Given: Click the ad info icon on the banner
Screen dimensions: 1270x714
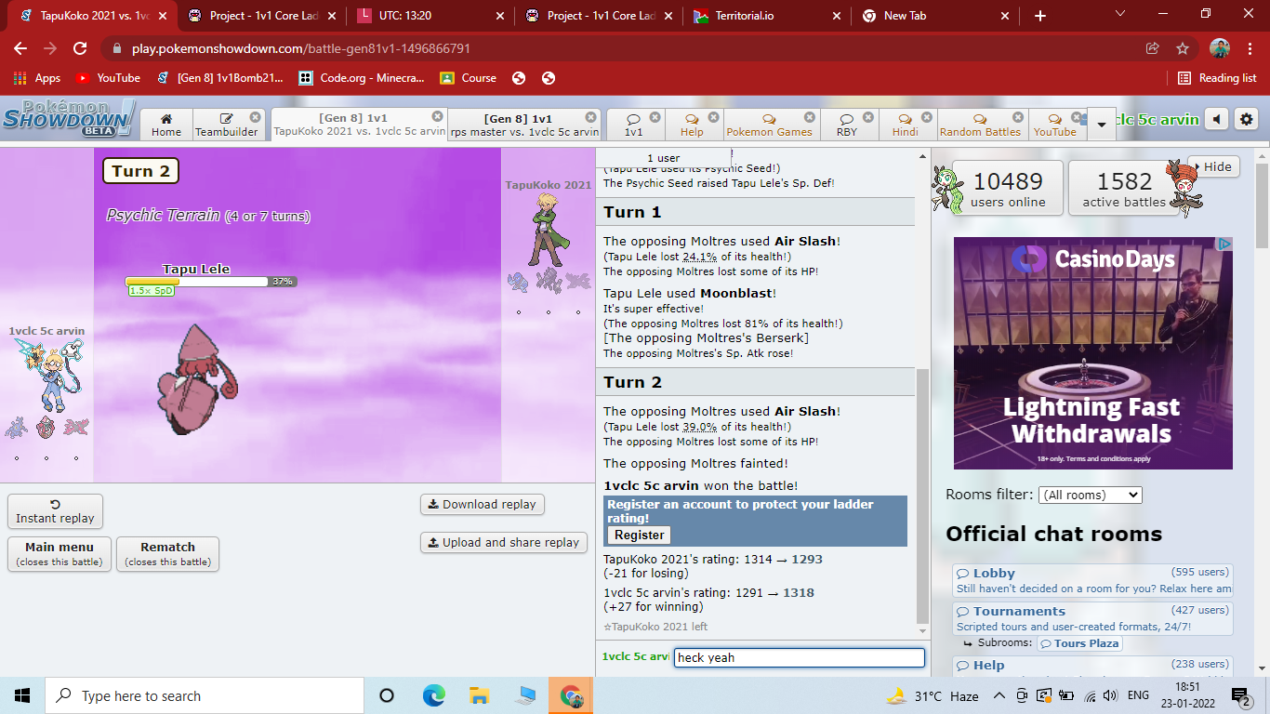Looking at the screenshot, I should tap(1225, 245).
